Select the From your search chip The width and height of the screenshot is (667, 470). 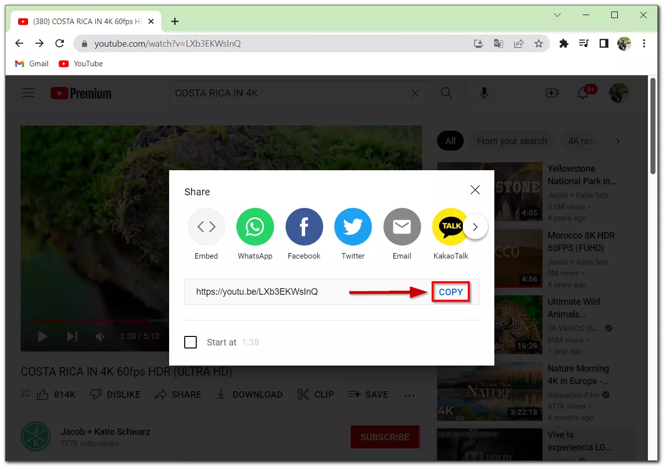[511, 141]
